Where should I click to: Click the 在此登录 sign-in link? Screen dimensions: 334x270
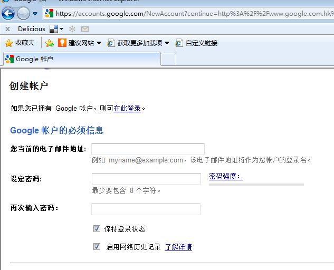(x=127, y=109)
